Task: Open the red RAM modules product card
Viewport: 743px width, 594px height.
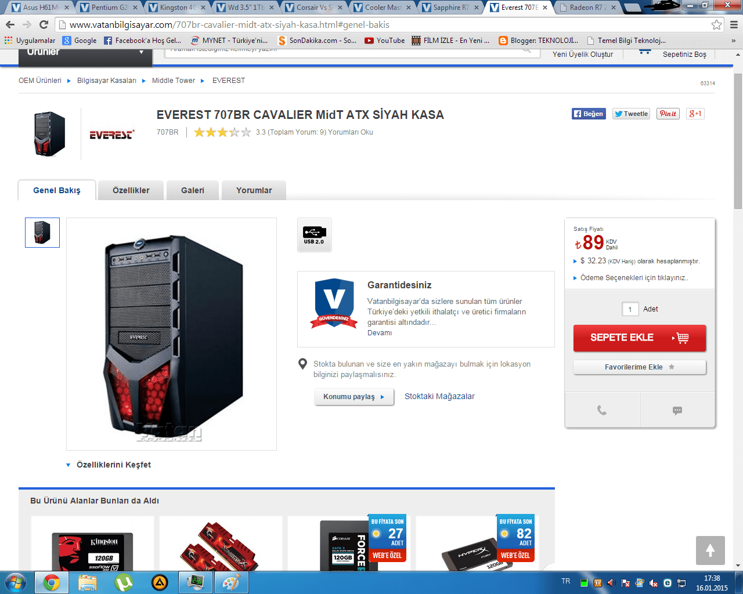Action: click(221, 544)
